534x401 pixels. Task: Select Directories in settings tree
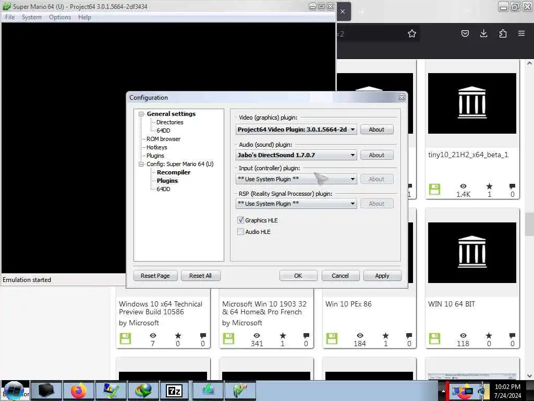click(x=170, y=122)
